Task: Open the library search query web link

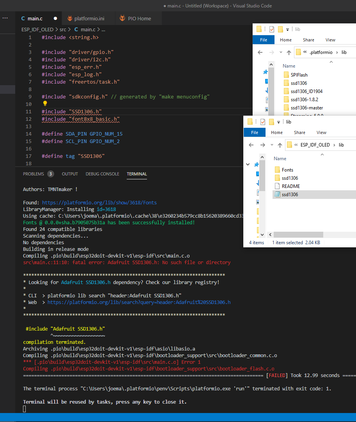Action: coord(139,302)
